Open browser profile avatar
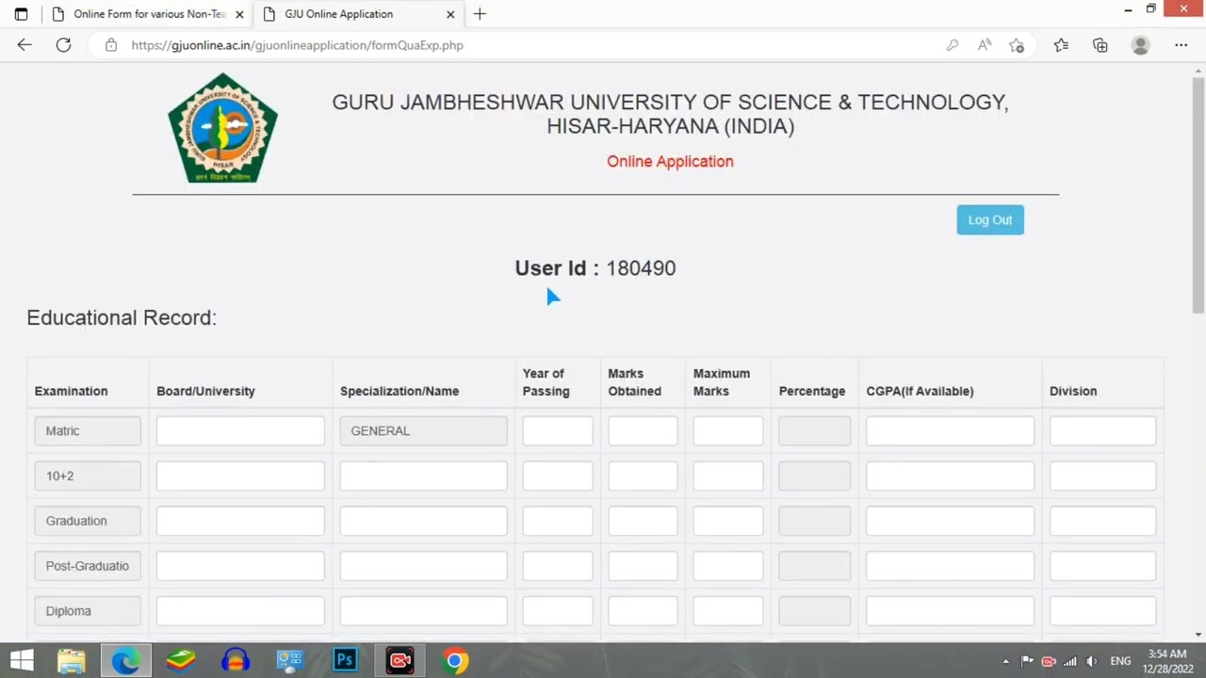Image resolution: width=1206 pixels, height=678 pixels. [1140, 45]
